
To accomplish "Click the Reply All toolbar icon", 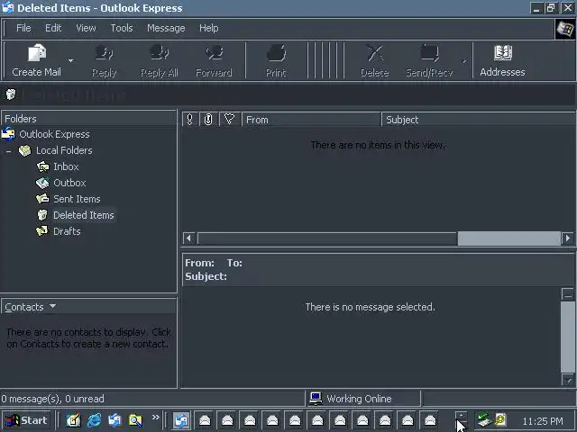I will tap(160, 60).
